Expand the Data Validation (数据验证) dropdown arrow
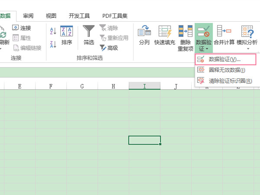 (x=204, y=49)
